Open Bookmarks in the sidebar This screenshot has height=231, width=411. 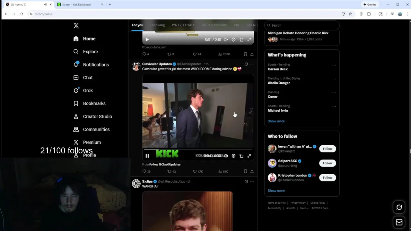click(x=89, y=103)
